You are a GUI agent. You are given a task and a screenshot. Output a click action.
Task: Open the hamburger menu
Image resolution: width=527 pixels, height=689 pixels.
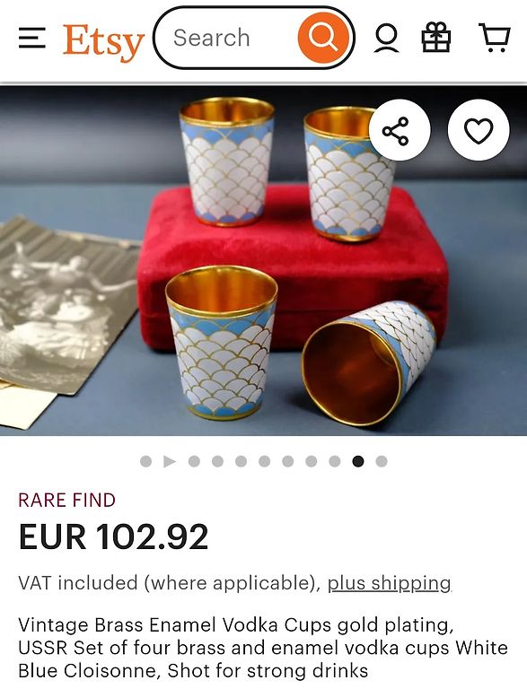coord(31,38)
